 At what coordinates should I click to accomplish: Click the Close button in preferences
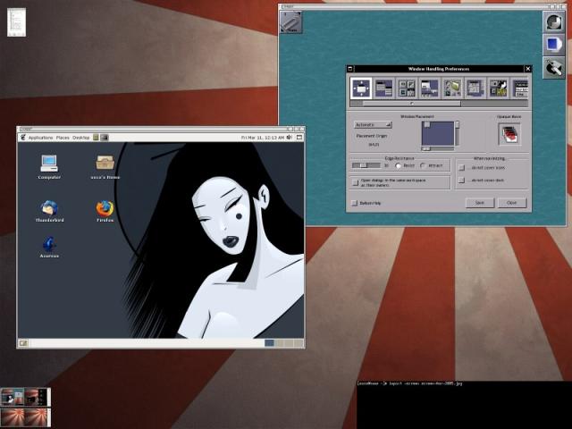pyautogui.click(x=512, y=203)
